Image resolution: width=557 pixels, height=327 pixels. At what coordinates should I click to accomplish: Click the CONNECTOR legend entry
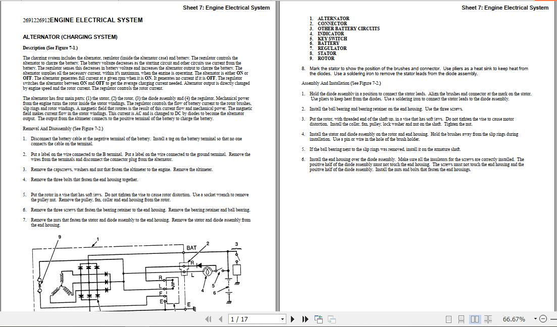(332, 23)
